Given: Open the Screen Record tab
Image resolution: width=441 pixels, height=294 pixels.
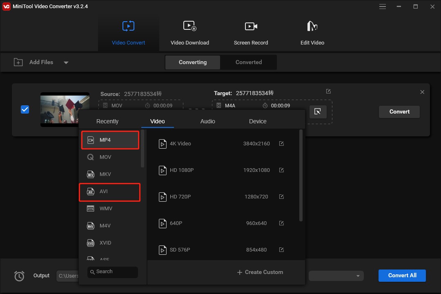Looking at the screenshot, I should [251, 33].
